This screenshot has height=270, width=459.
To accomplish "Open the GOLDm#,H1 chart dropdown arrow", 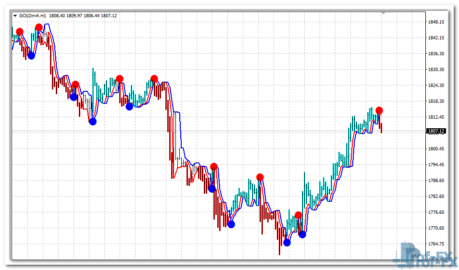I will click(x=15, y=16).
